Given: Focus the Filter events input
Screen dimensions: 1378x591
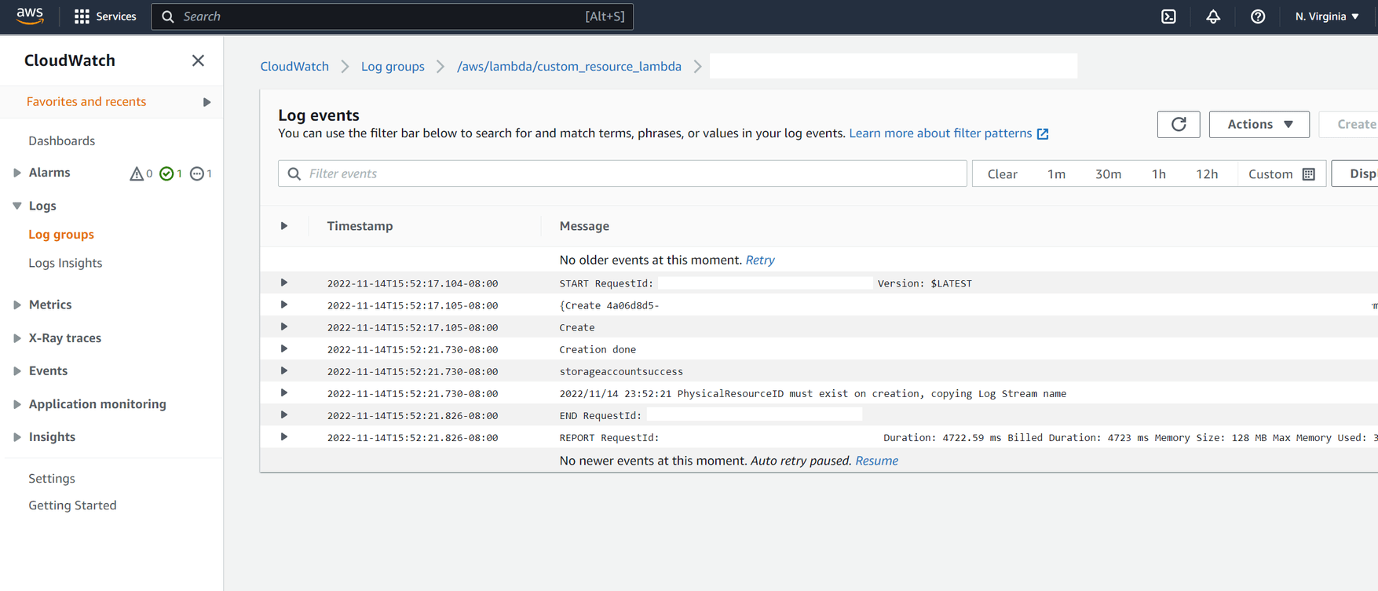Looking at the screenshot, I should click(623, 173).
